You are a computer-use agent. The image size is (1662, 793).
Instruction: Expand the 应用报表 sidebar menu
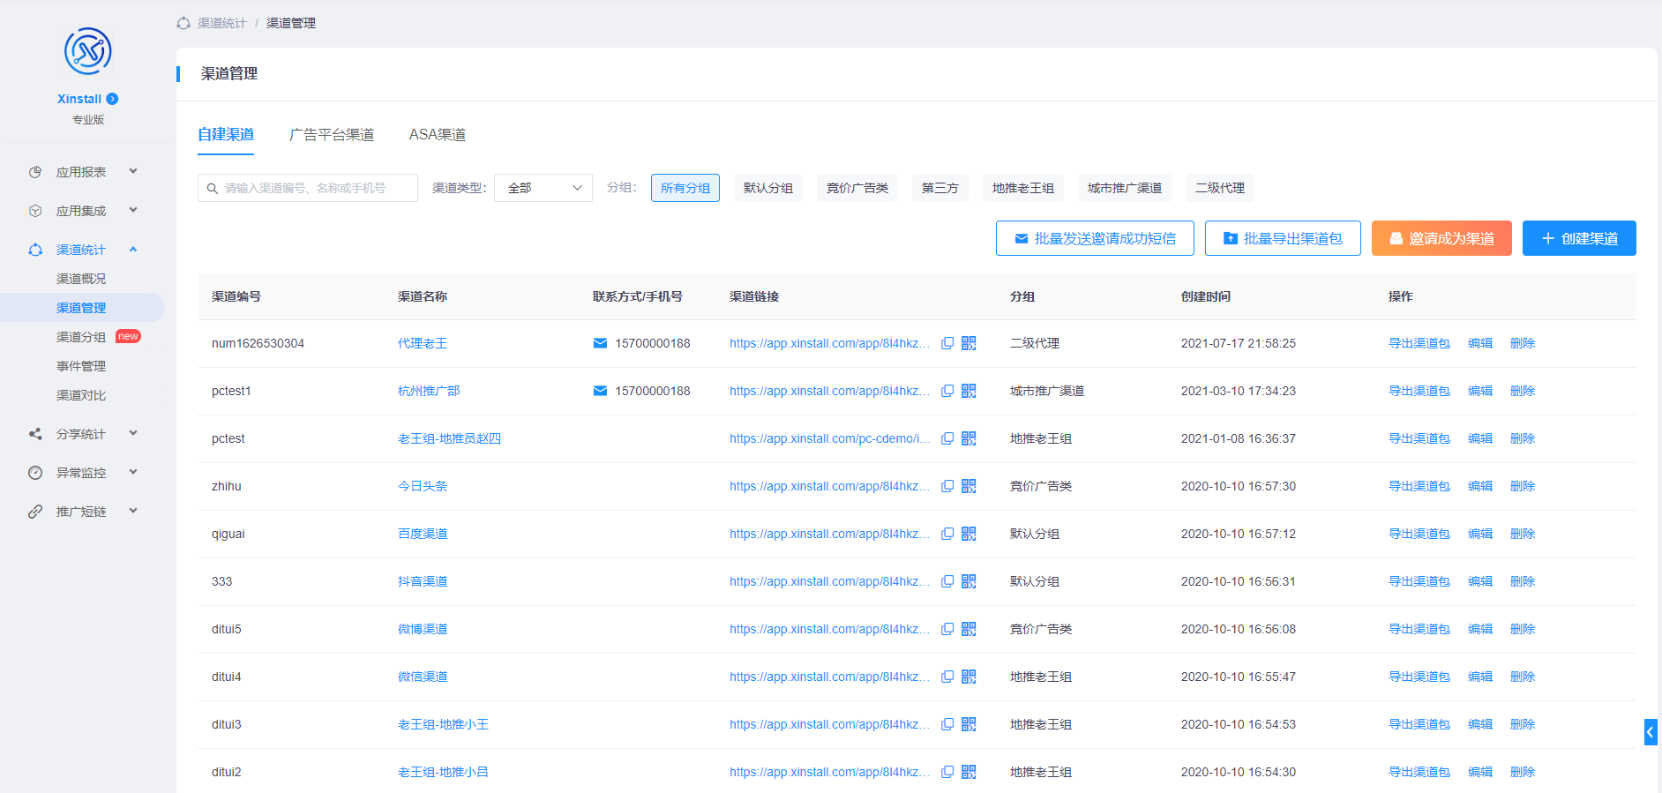coord(81,172)
